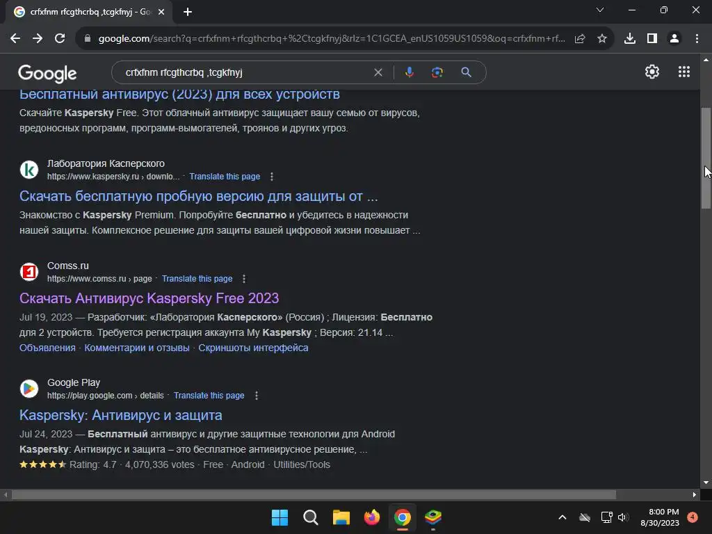Open a new browser tab
Image resolution: width=712 pixels, height=534 pixels.
point(188,12)
